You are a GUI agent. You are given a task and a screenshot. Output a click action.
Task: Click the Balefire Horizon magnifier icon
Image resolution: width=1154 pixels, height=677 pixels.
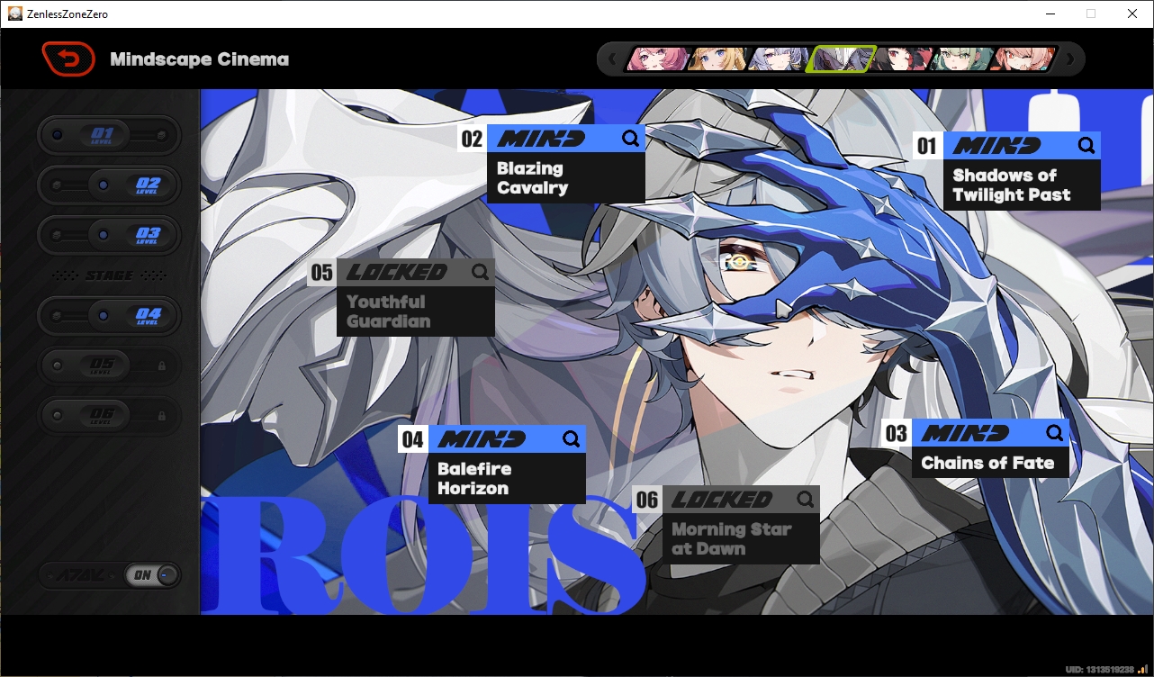572,439
